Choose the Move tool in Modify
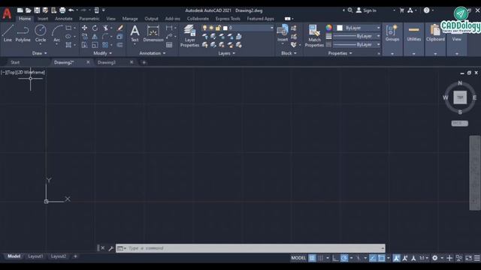 tap(84, 28)
